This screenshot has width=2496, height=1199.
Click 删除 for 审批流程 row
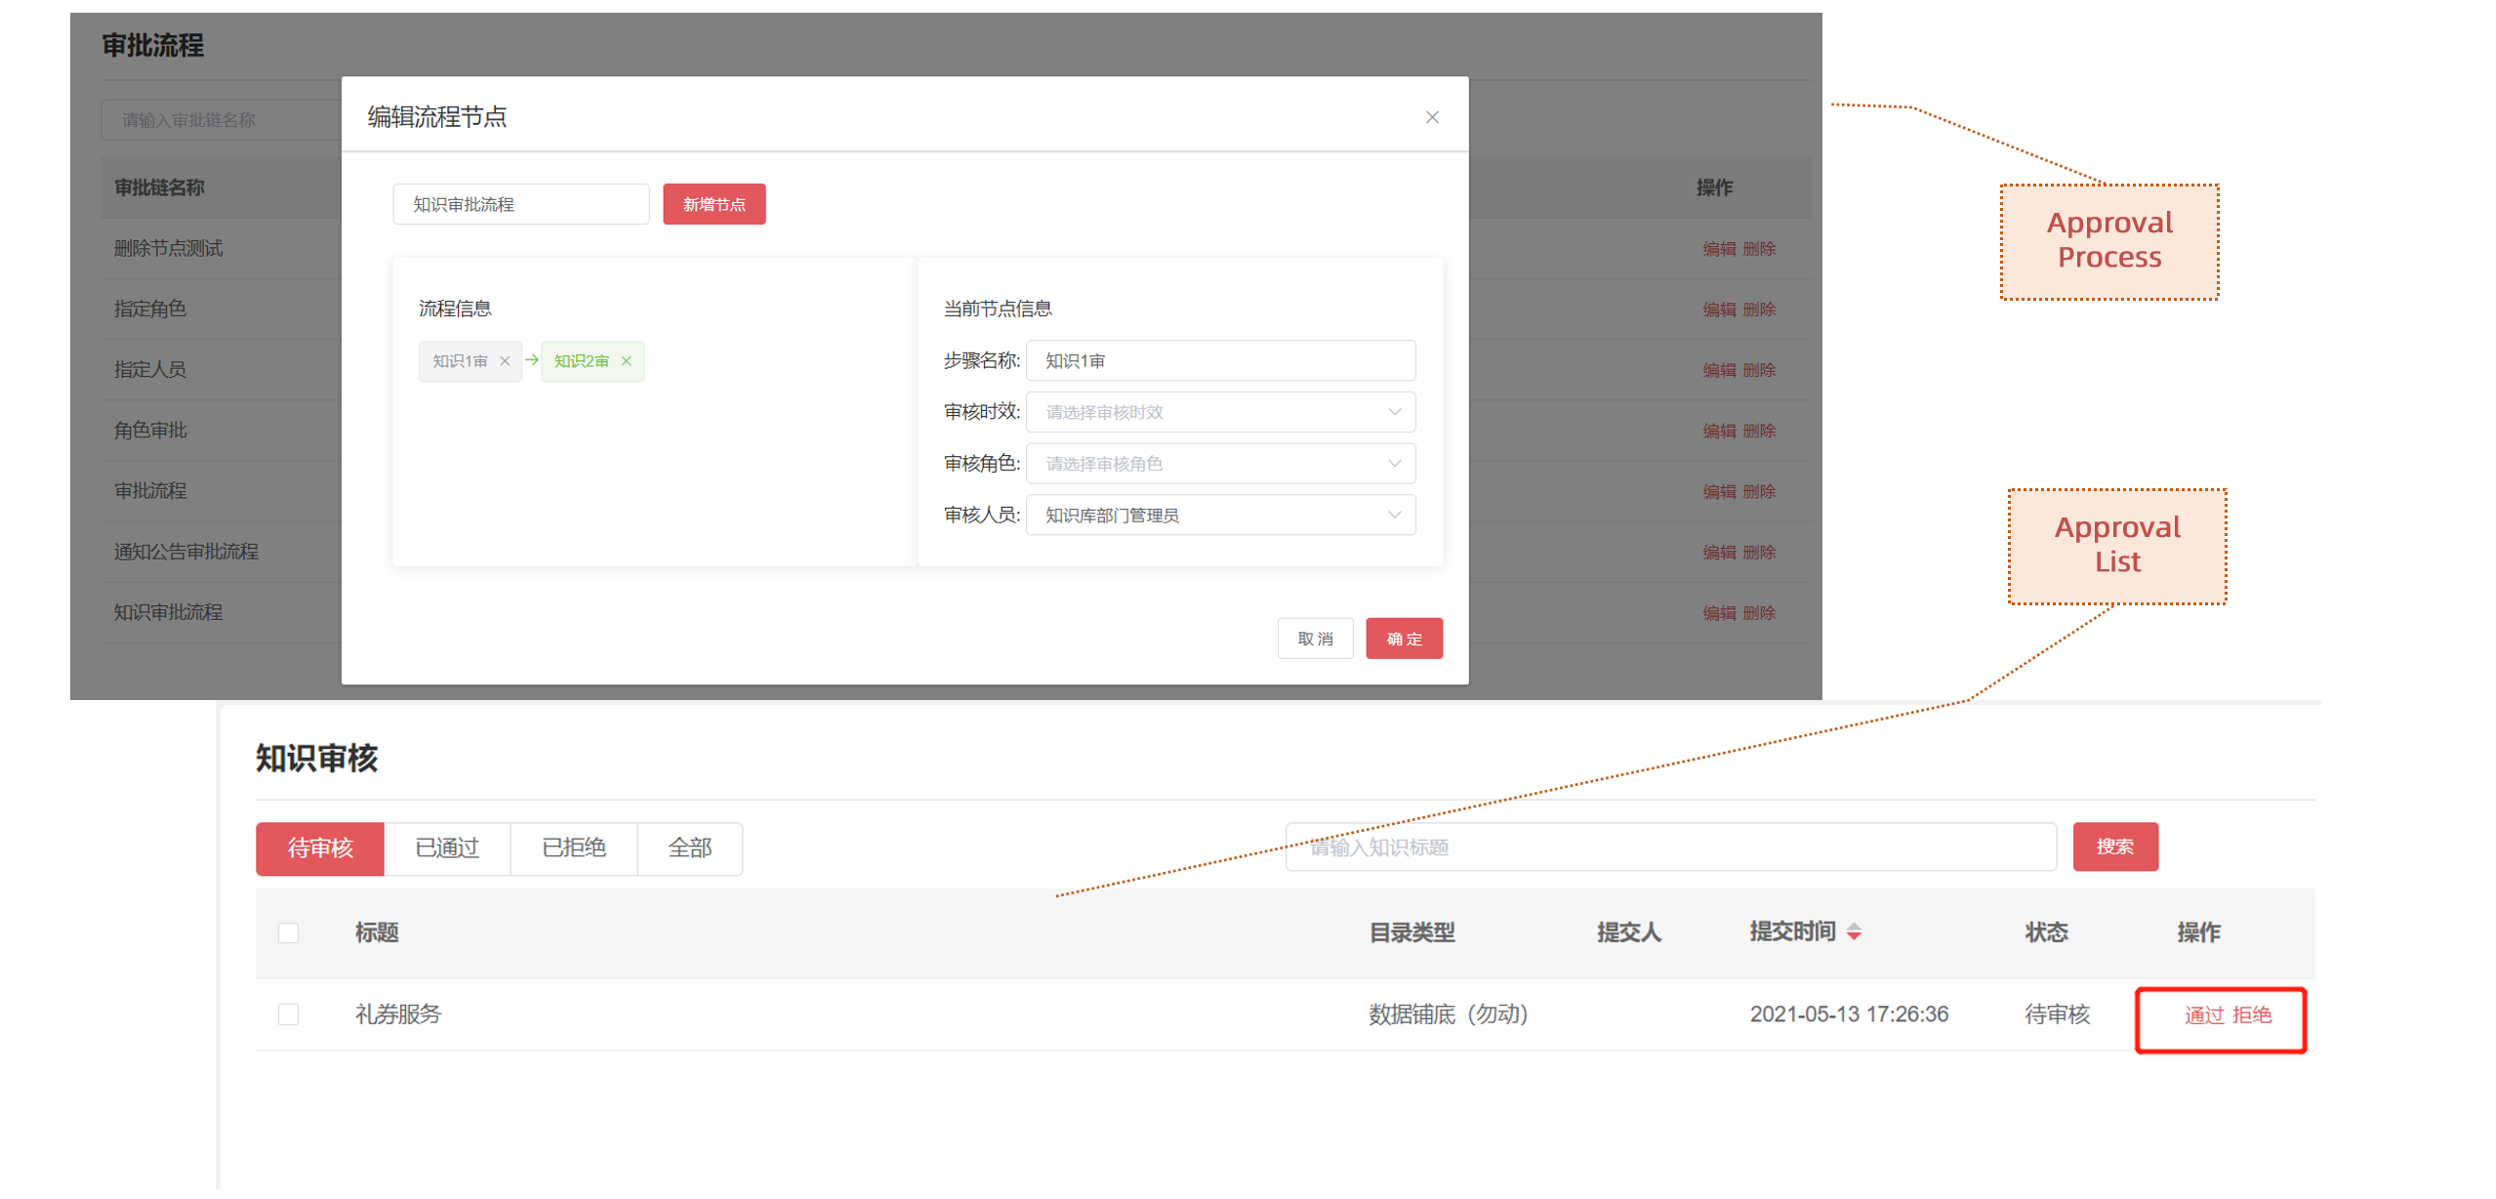point(1759,491)
